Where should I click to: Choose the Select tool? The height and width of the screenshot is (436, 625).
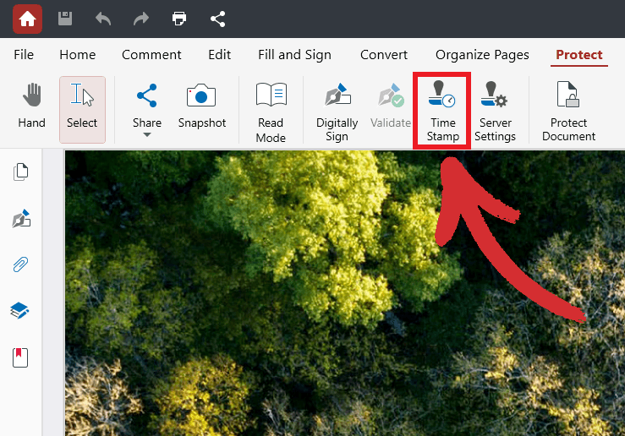click(82, 110)
